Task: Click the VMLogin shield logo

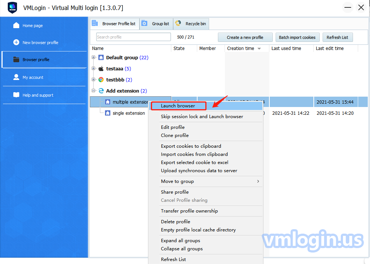Action: point(12,8)
